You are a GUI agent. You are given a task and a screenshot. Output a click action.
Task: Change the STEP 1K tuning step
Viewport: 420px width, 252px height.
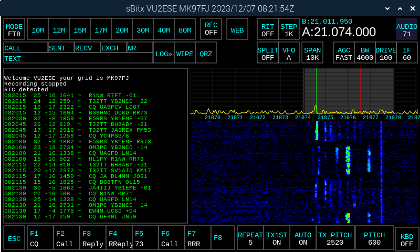click(289, 30)
